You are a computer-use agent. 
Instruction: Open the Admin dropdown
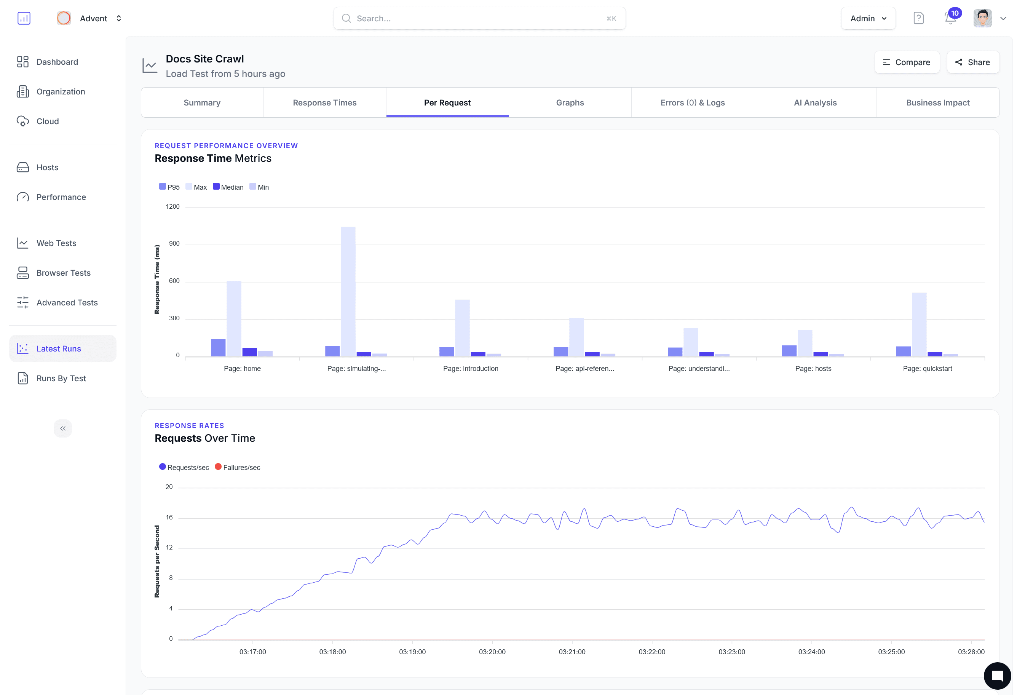pyautogui.click(x=868, y=18)
